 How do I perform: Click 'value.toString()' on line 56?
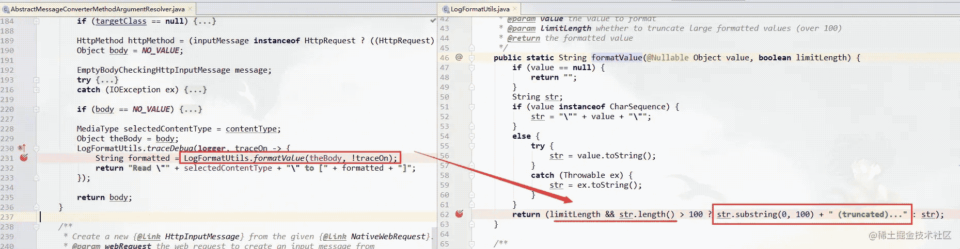617,156
